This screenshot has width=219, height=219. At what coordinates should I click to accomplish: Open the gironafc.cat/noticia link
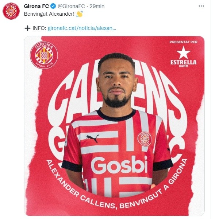[82, 28]
